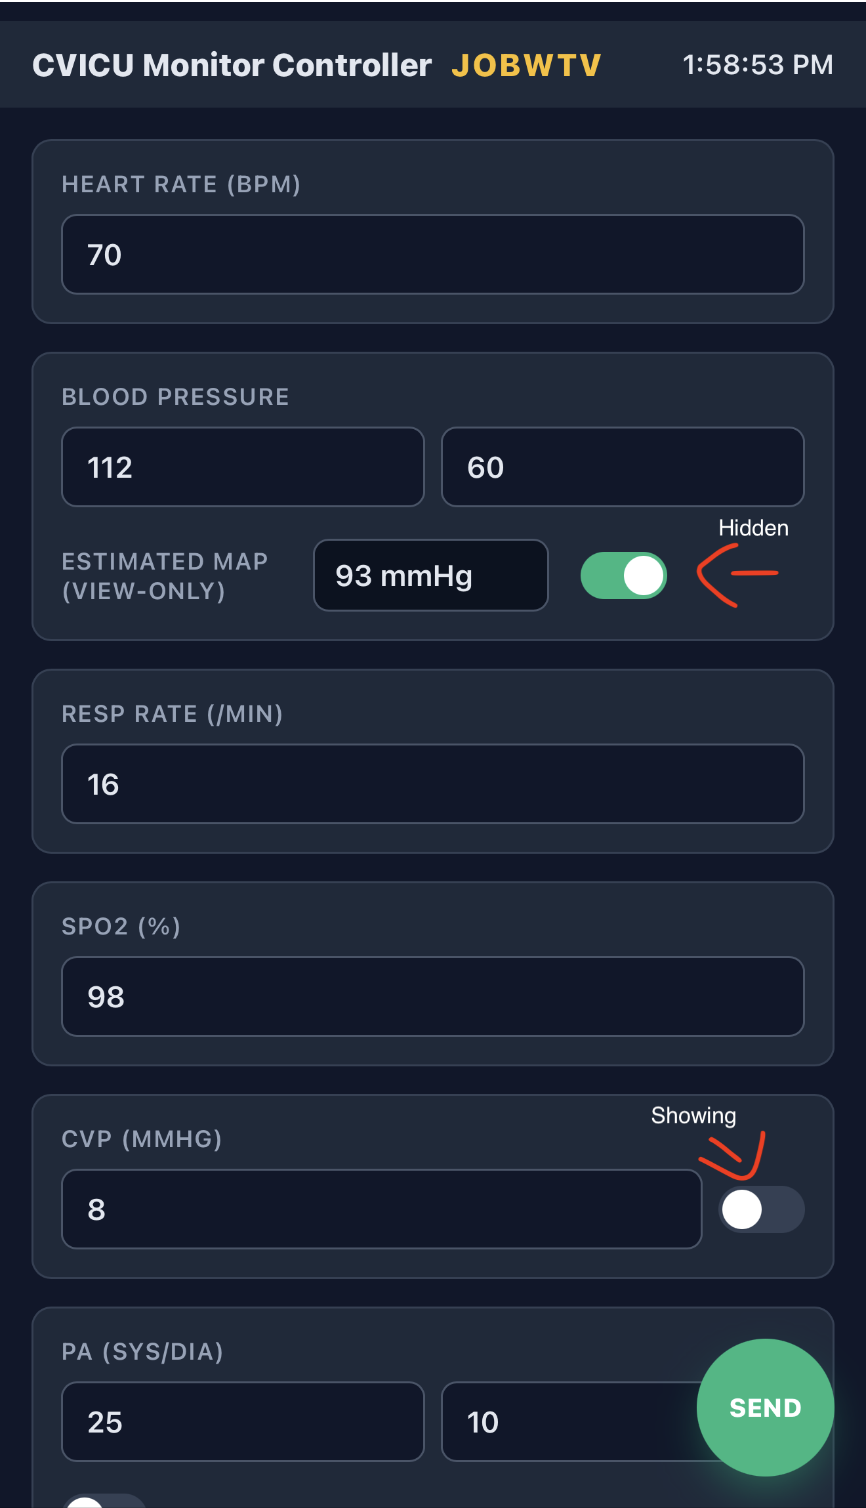This screenshot has height=1508, width=866.
Task: Click the clock reading 1:58:53 PM
Action: 758,64
